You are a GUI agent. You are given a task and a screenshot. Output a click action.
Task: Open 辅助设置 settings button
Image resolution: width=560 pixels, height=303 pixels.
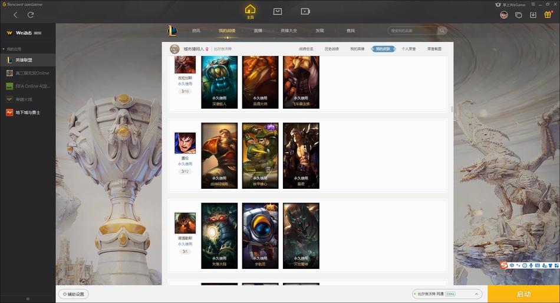point(74,294)
